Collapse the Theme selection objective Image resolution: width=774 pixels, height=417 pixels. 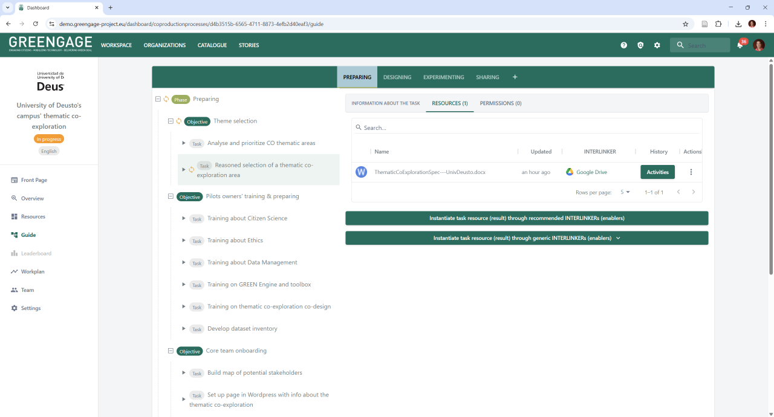(171, 121)
